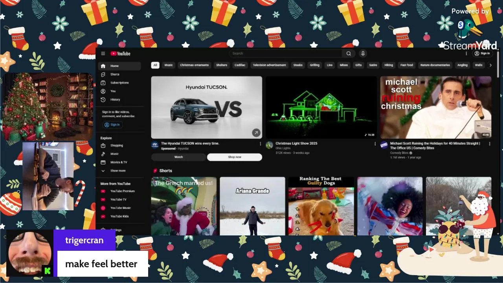The height and width of the screenshot is (283, 503).
Task: Expand Show more under Explore
Action: point(120,171)
